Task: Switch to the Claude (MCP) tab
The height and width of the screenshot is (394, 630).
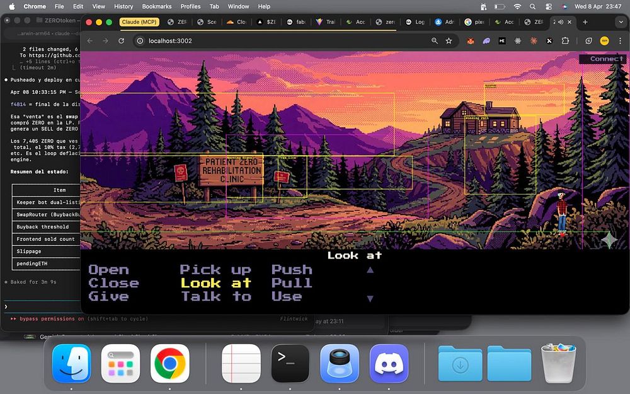Action: click(139, 22)
